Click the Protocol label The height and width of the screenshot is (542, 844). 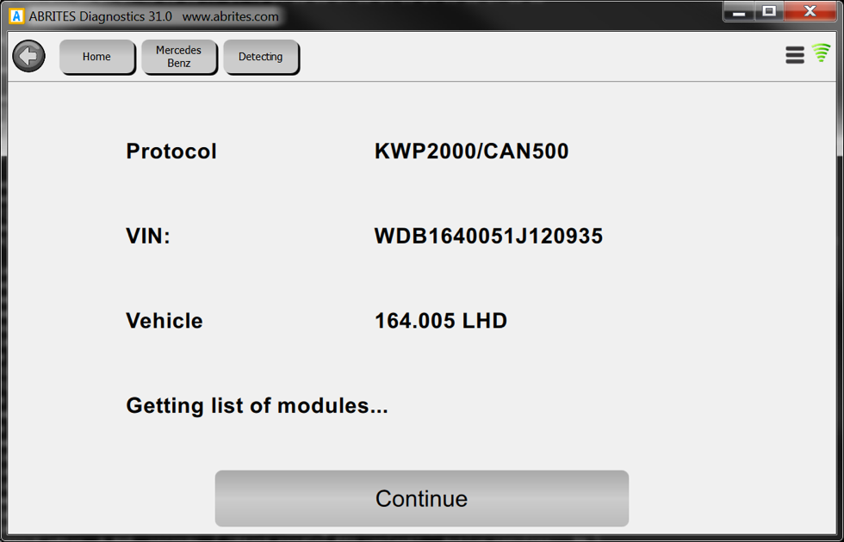(171, 151)
